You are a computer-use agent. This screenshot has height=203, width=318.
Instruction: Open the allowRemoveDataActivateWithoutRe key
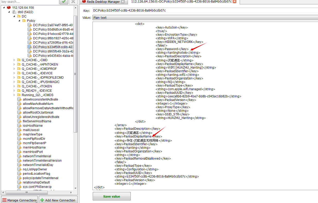(48, 108)
